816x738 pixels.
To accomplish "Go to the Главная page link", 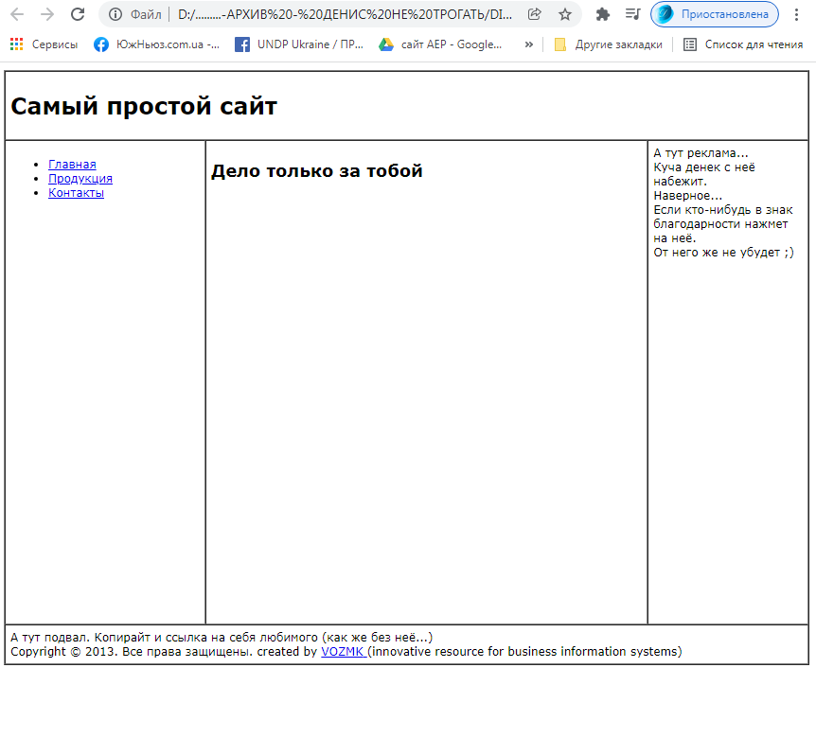I will [72, 165].
